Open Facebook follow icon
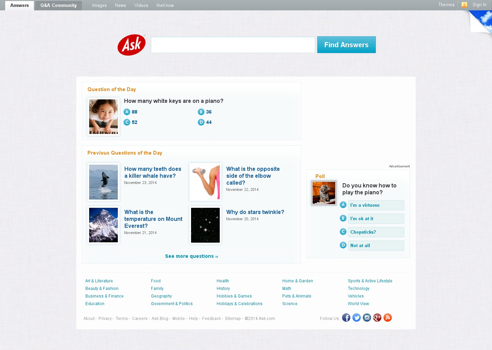This screenshot has width=492, height=350. click(x=346, y=318)
